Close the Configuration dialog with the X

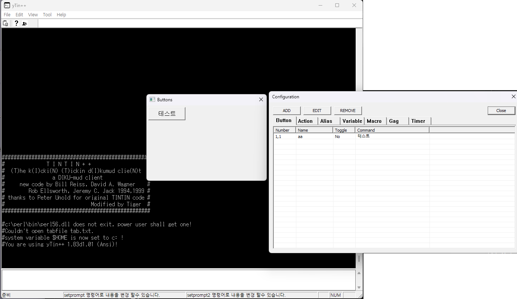coord(513,96)
